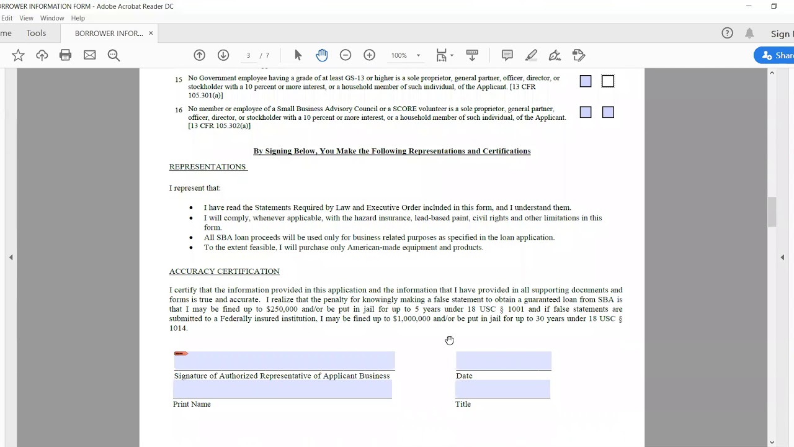Screen dimensions: 794x447
Task: Check second box for item 16
Action: (x=608, y=112)
